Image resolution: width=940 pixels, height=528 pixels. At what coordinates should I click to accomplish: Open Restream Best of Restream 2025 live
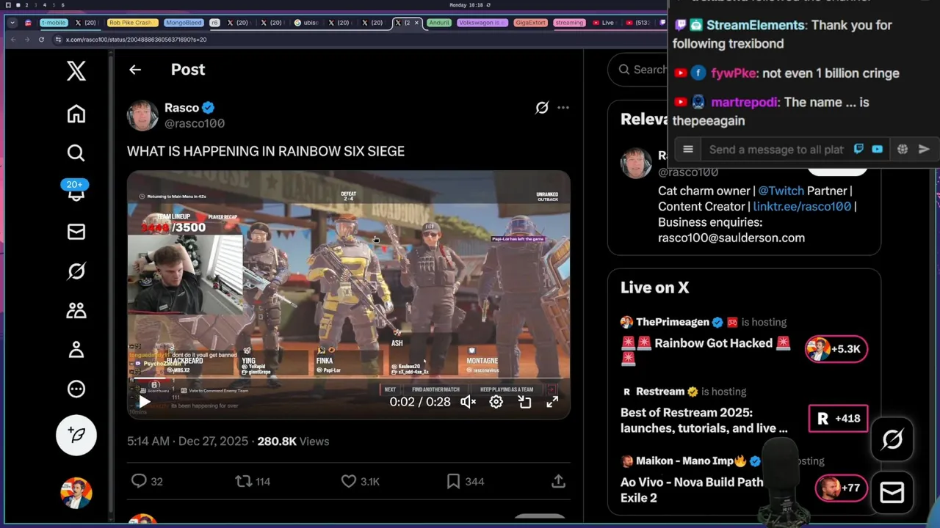coord(704,420)
